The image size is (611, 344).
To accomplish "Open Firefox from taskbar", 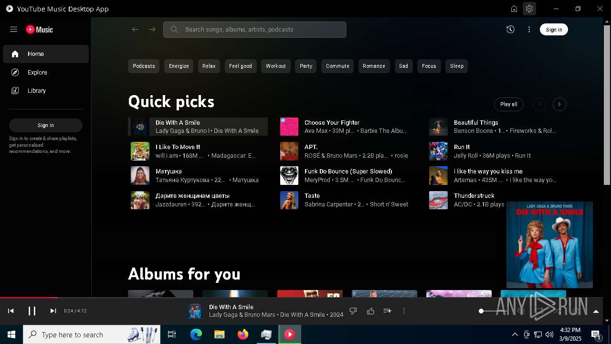I will click(242, 334).
